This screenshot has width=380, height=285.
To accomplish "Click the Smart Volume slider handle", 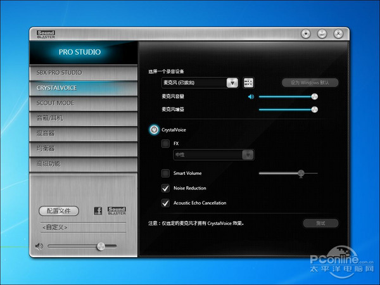I will [x=301, y=173].
